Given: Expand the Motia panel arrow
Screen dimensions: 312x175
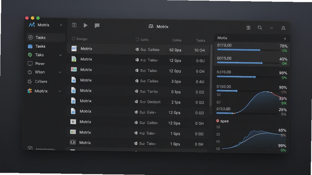Looking at the screenshot, I should [285, 38].
